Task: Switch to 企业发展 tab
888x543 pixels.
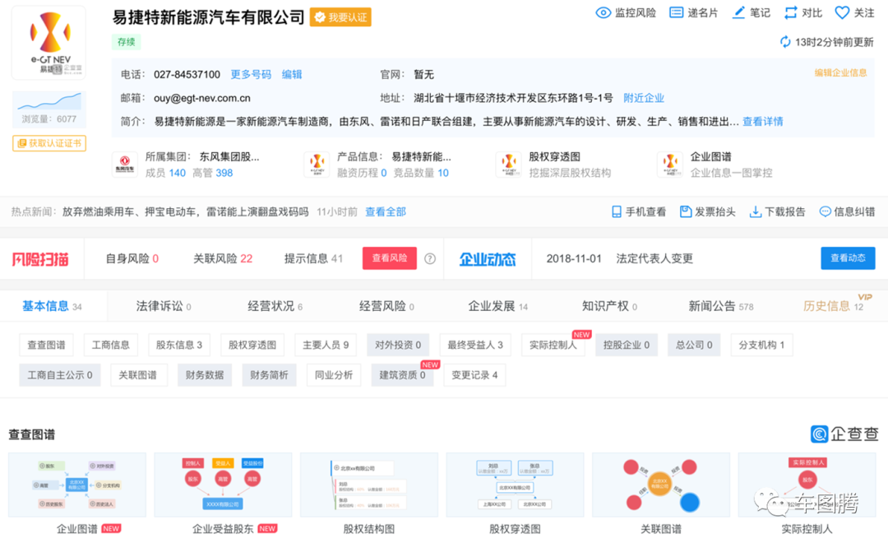Action: pos(497,306)
